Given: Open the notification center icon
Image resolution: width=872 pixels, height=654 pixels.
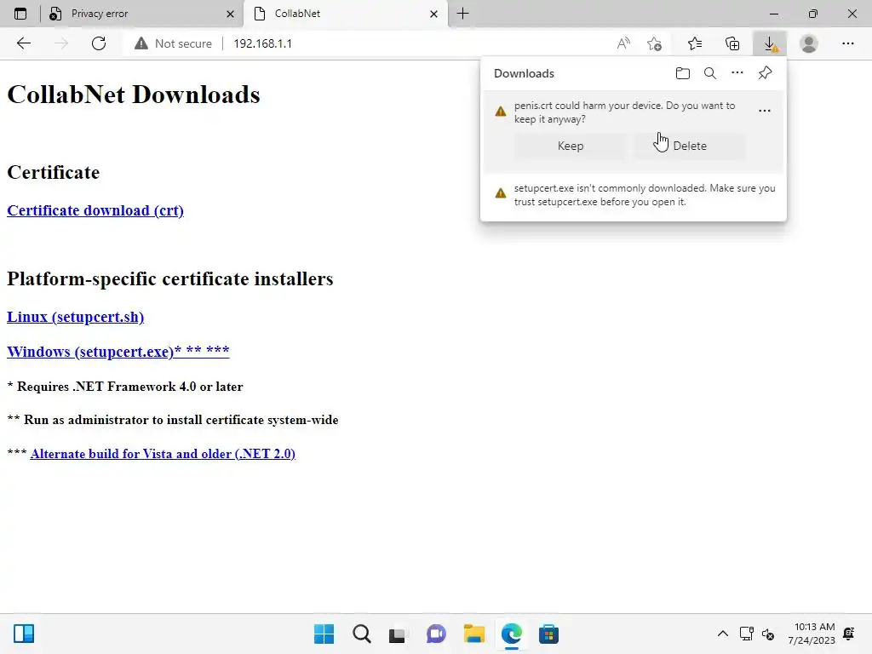Looking at the screenshot, I should pyautogui.click(x=849, y=634).
